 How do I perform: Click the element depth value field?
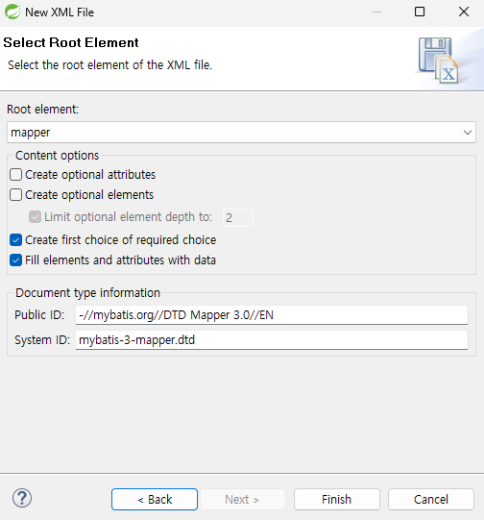coord(238,217)
